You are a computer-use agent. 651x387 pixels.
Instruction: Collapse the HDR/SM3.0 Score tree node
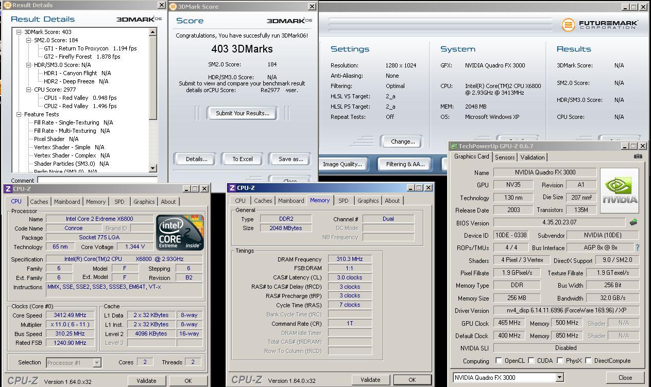point(29,65)
